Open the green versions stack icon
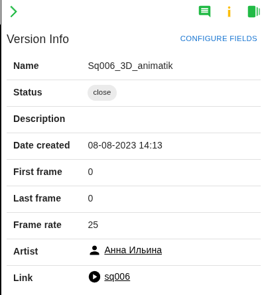264x295 pixels. pos(253,11)
